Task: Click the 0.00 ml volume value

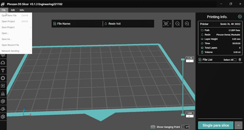Action: [237, 52]
